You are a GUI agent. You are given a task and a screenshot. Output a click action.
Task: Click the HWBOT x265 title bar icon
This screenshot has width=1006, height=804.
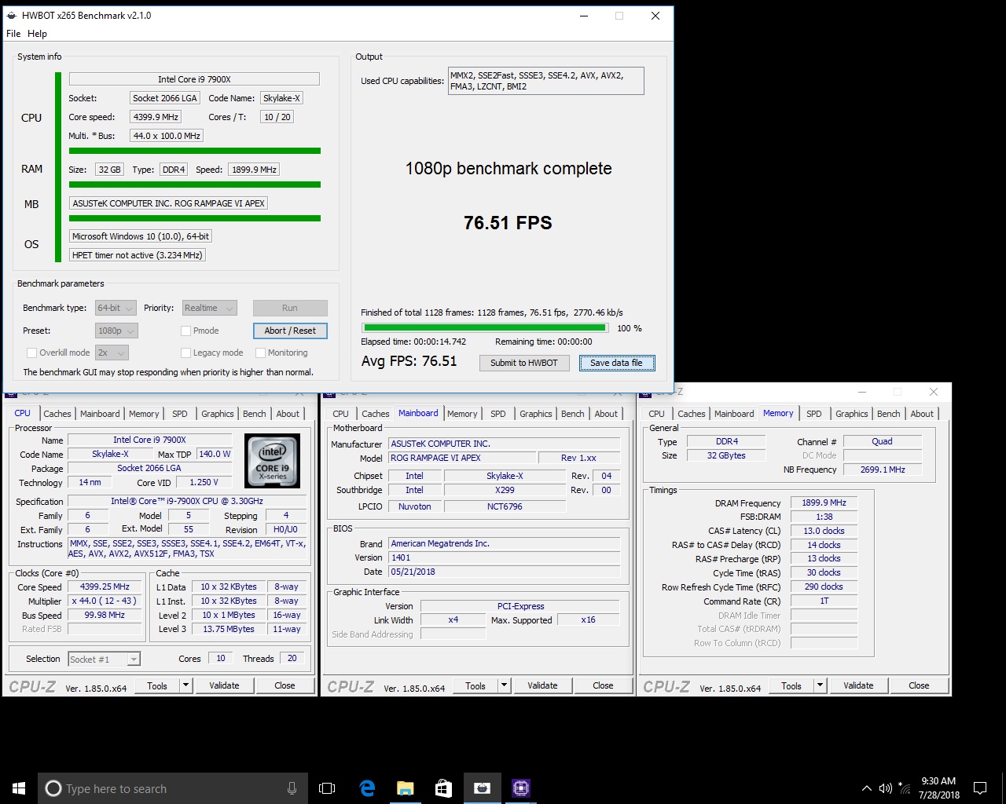click(x=12, y=15)
